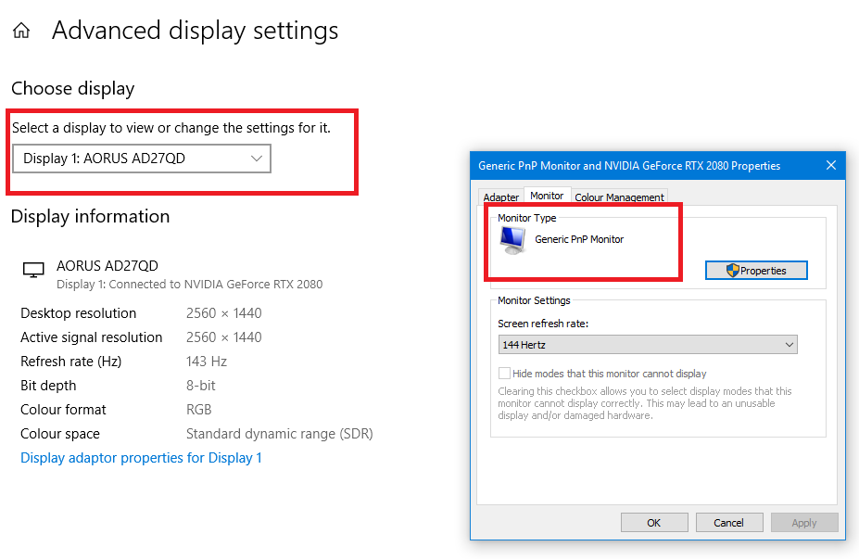The image size is (859, 559).
Task: Toggle Hide modes monitor cannot display checkbox
Action: (x=504, y=374)
